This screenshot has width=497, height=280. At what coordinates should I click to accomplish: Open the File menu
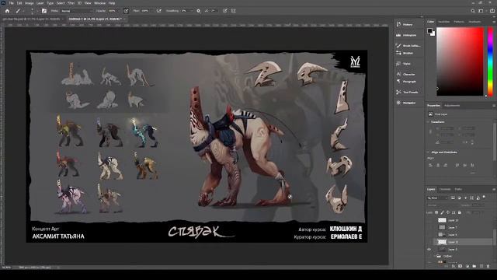(11, 3)
